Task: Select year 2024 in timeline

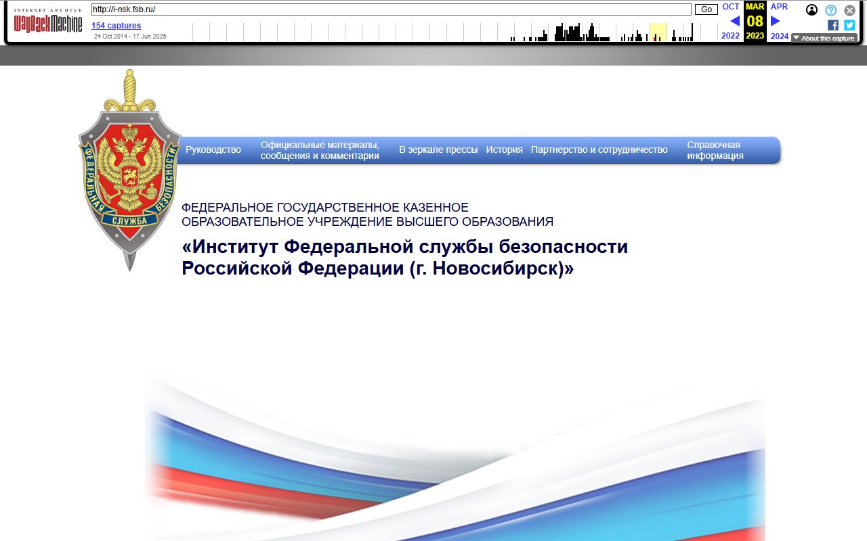Action: tap(780, 36)
